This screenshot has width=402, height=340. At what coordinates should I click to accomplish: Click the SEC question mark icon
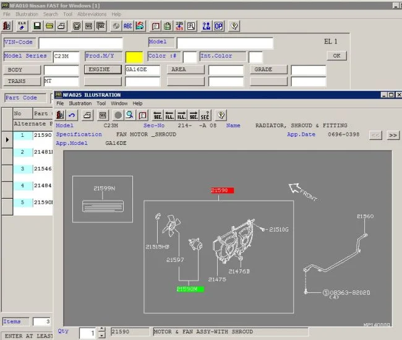(205, 115)
